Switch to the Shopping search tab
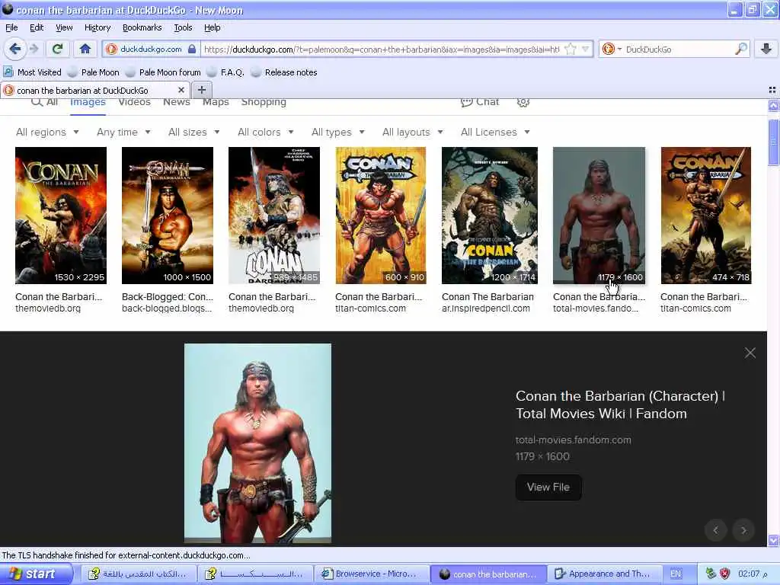 264,102
